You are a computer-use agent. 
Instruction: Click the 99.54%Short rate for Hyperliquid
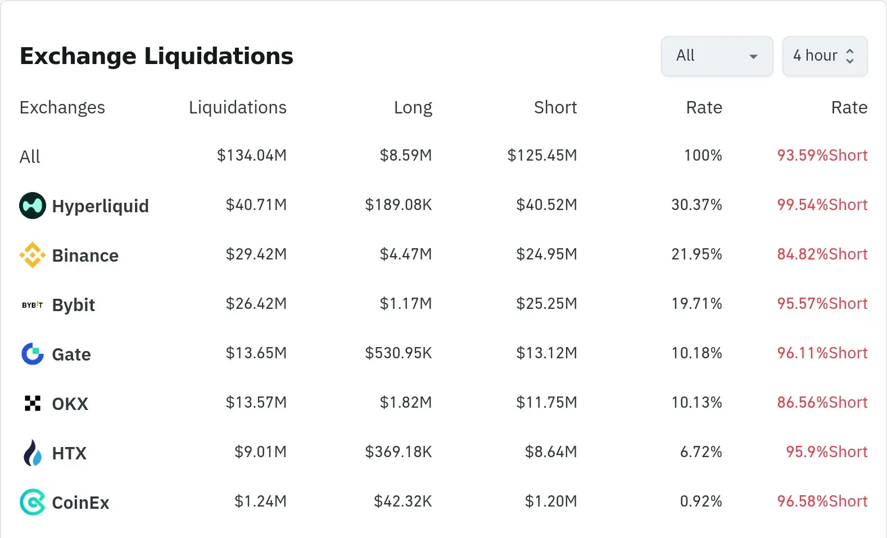822,205
